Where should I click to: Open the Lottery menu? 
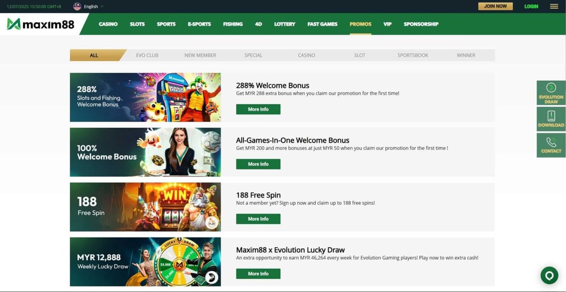284,24
